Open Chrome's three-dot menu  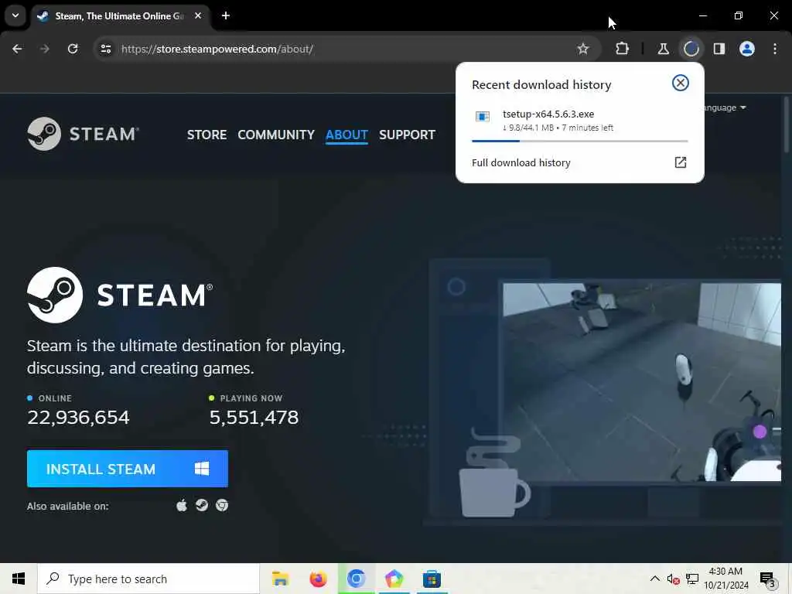pos(775,49)
